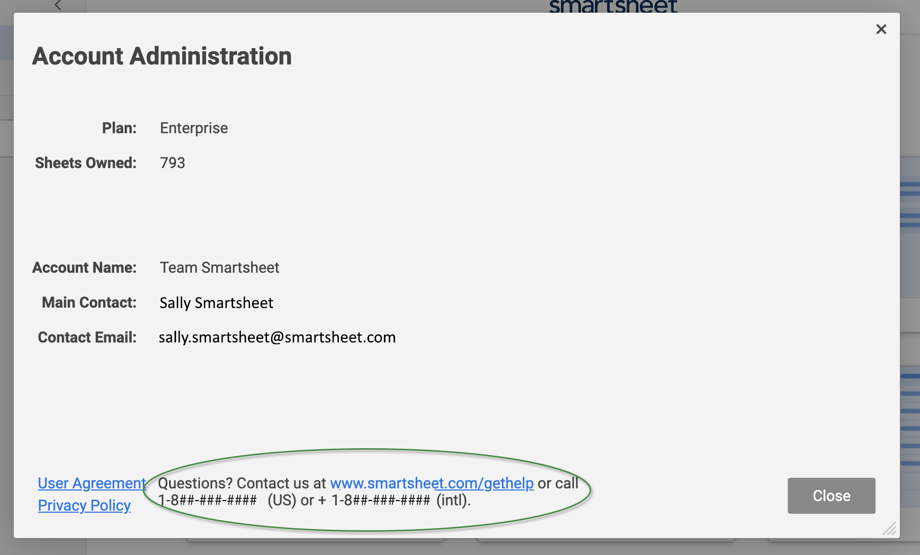Click the 'Account Name:' label
This screenshot has height=555, width=920.
pos(85,267)
